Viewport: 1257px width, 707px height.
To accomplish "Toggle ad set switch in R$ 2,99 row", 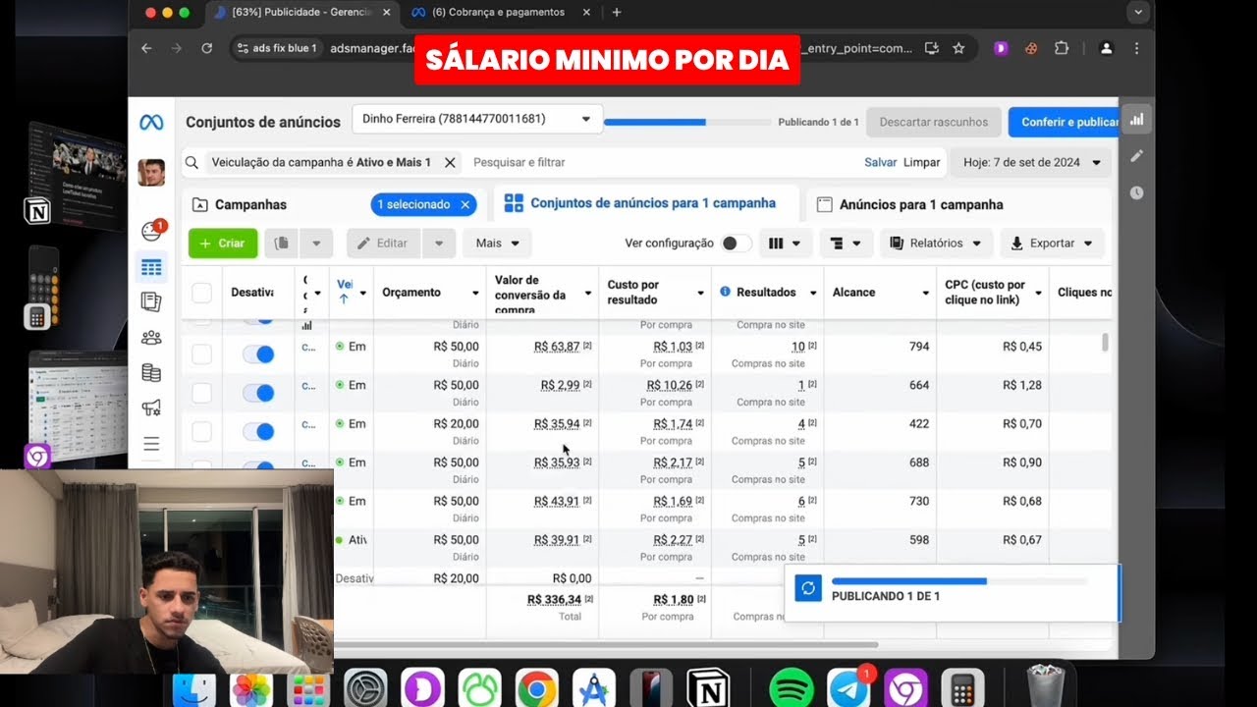I will point(258,393).
